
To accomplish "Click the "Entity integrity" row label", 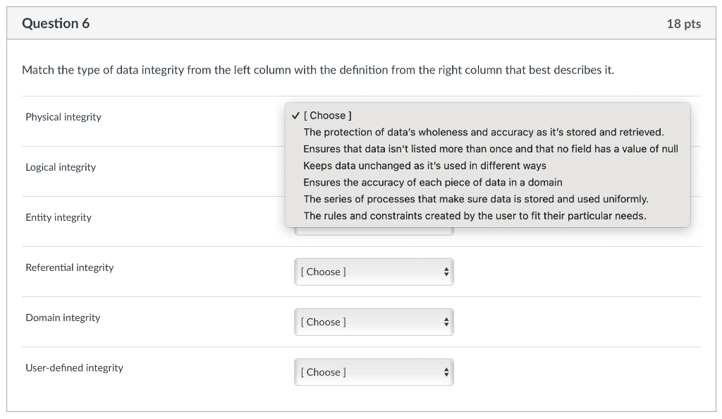I will pos(59,217).
